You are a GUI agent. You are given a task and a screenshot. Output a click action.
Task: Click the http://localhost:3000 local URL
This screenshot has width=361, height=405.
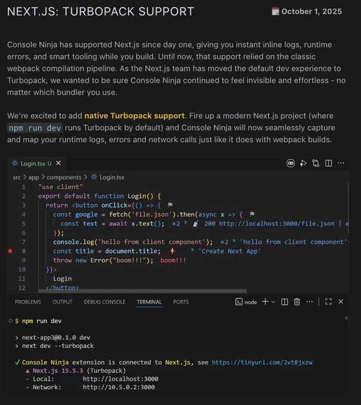[x=120, y=379]
